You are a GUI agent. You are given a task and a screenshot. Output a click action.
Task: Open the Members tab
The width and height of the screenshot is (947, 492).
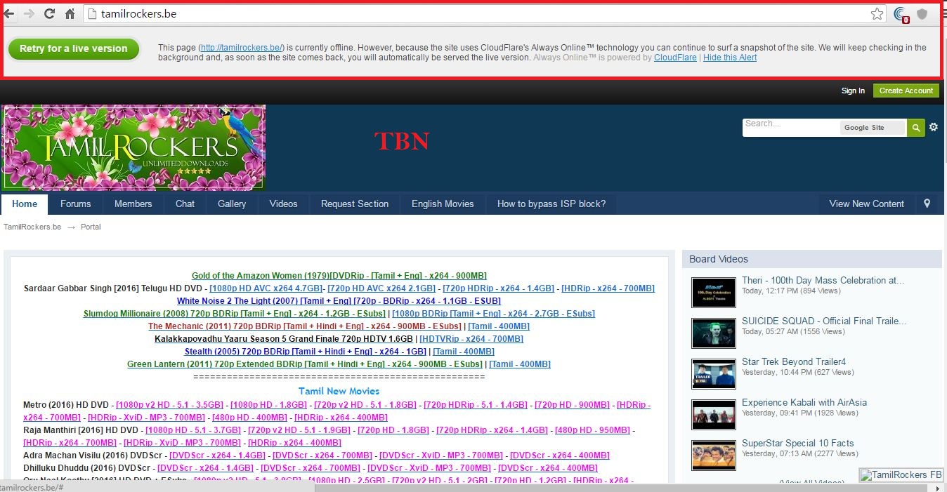(x=133, y=204)
